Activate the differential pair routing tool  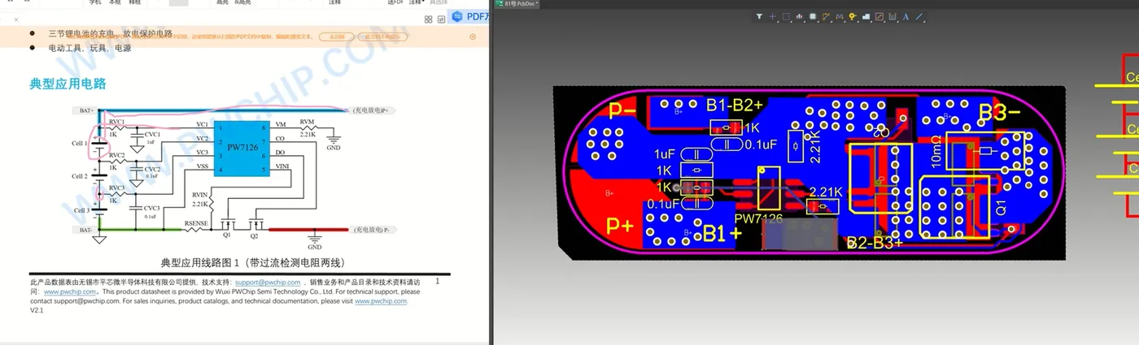pyautogui.click(x=840, y=16)
